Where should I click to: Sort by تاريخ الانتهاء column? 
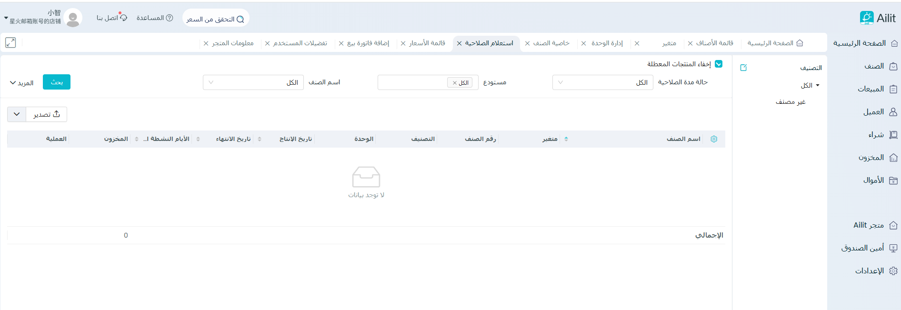(260, 139)
